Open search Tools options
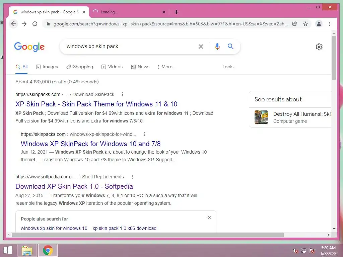343x257 pixels. pos(228,67)
